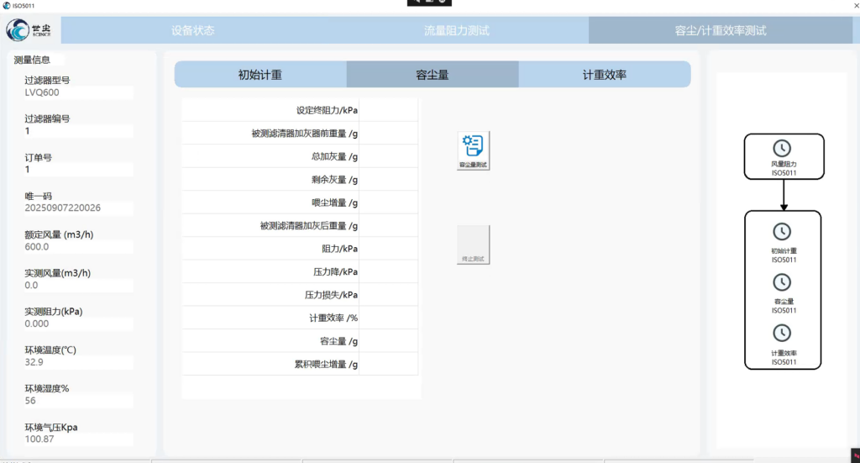The height and width of the screenshot is (463, 860).
Task: Click the 风量阻力 ISO5011 clock icon
Action: click(782, 148)
